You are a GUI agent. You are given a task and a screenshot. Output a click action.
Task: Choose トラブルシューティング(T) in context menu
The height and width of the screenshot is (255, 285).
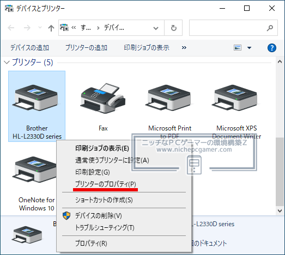point(105,228)
